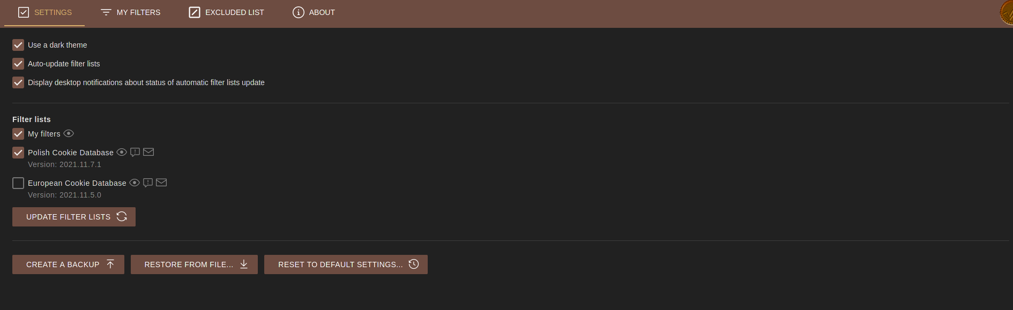Open the About tab
This screenshot has height=310, width=1013.
[x=314, y=12]
